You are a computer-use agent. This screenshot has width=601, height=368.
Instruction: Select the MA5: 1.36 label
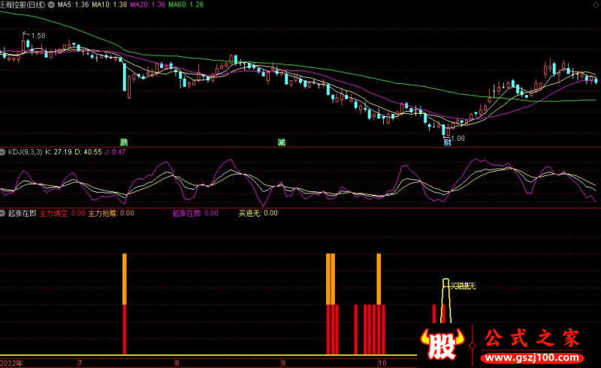[73, 5]
